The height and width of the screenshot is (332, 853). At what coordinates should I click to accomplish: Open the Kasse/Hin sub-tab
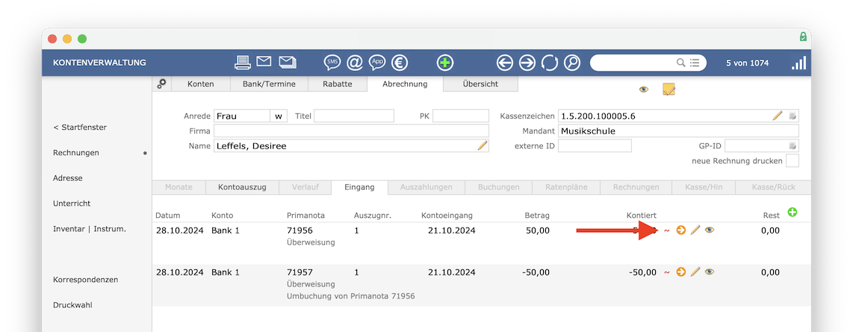(704, 187)
